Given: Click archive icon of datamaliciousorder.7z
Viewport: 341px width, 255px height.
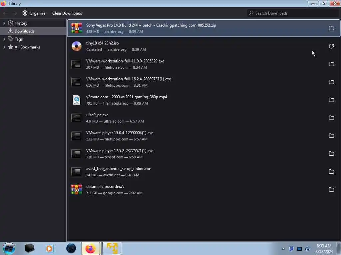Looking at the screenshot, I should click(77, 190).
